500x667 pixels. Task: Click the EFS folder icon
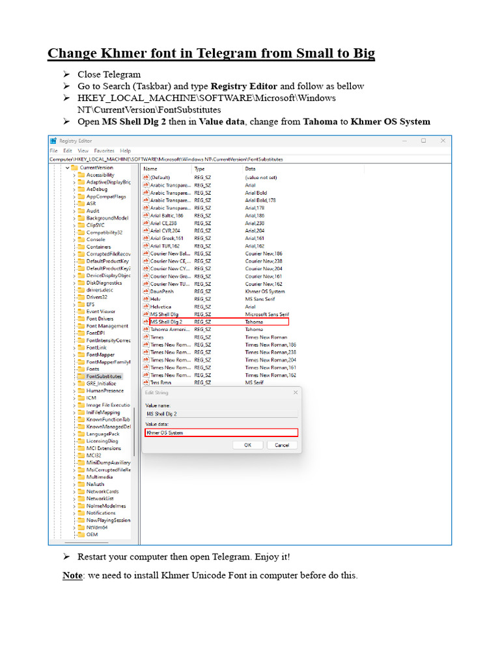coord(81,304)
